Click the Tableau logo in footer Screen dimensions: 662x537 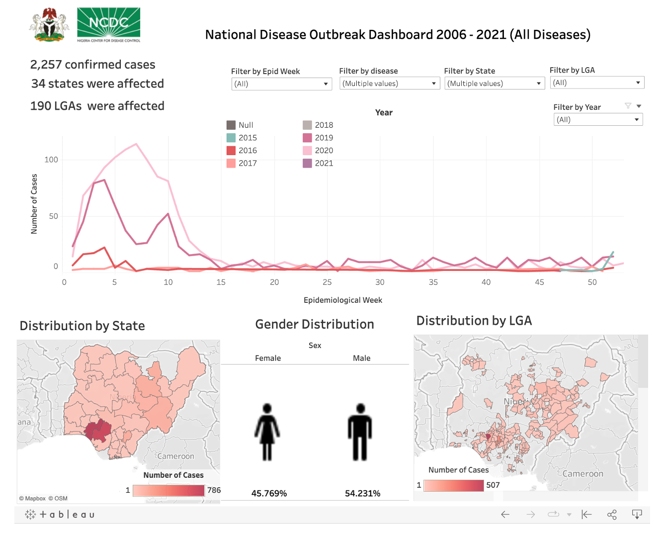(x=60, y=515)
